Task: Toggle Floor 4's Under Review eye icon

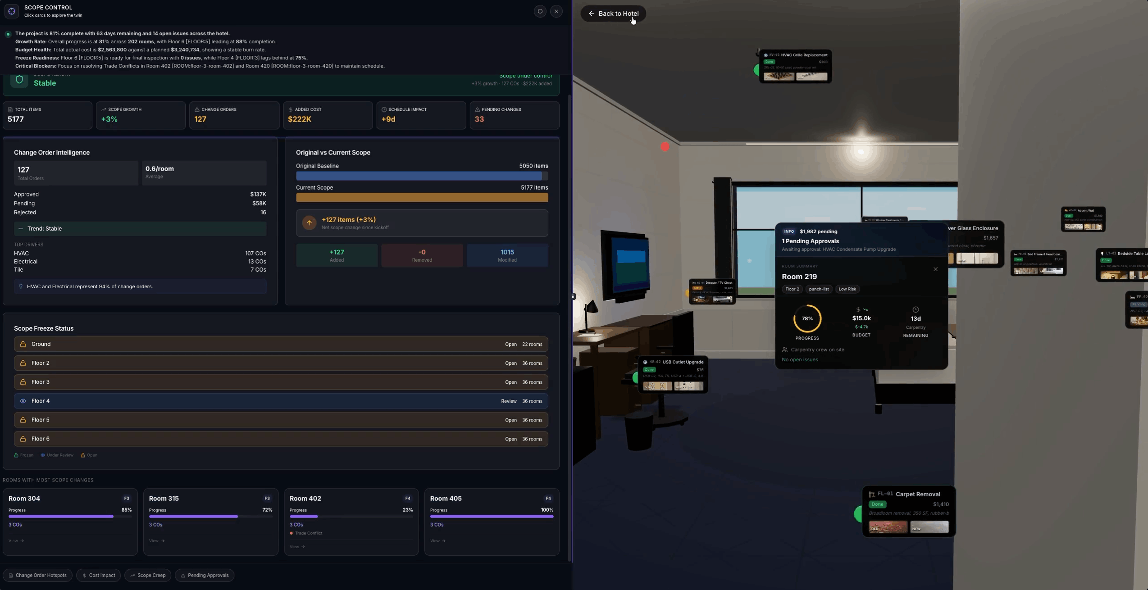Action: pos(23,401)
